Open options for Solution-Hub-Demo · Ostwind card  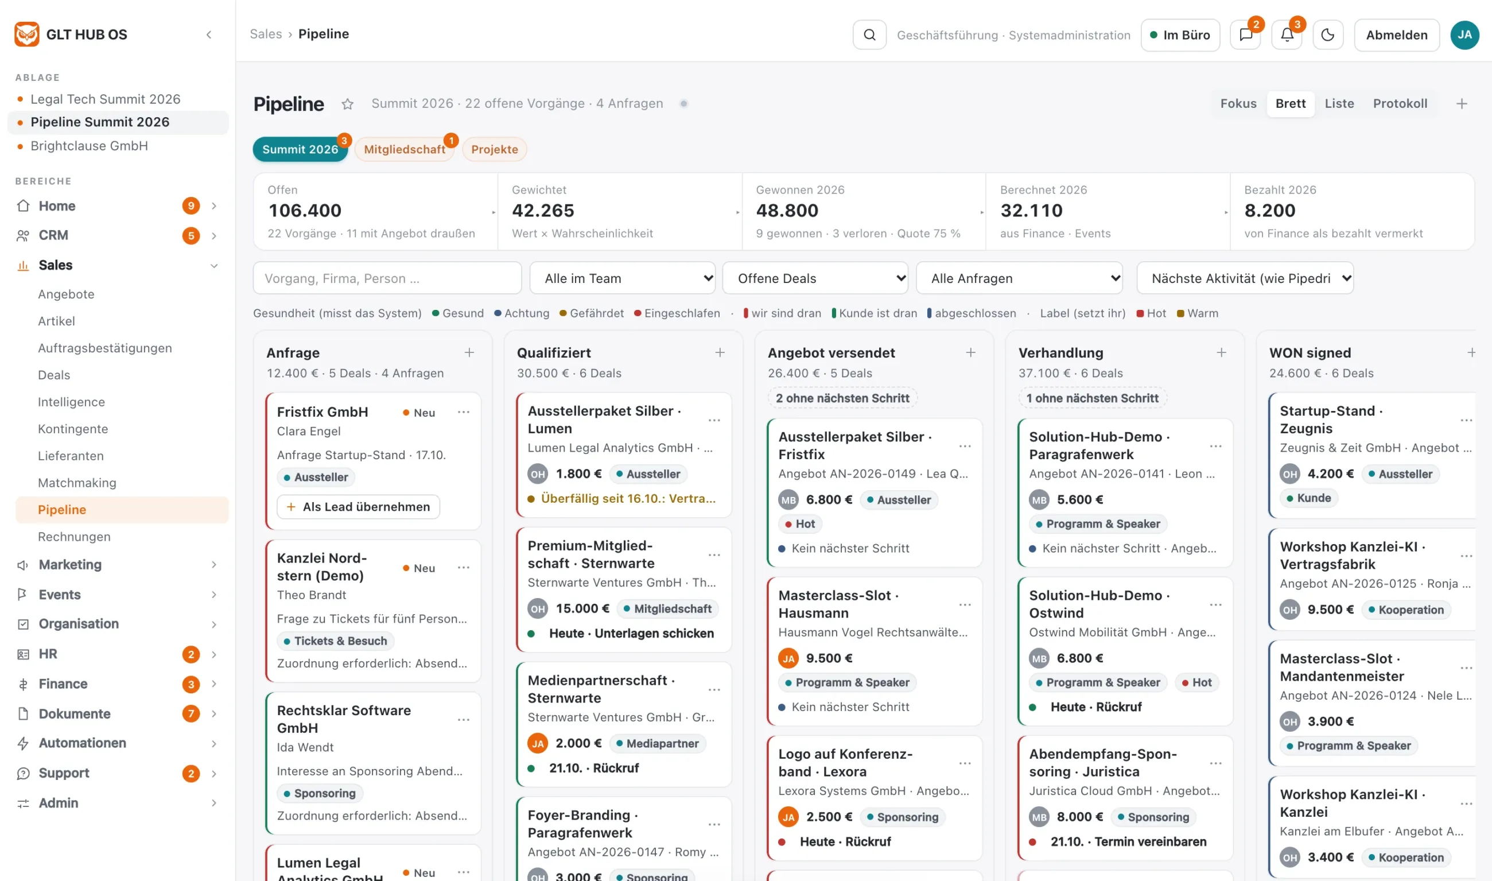point(1215,604)
